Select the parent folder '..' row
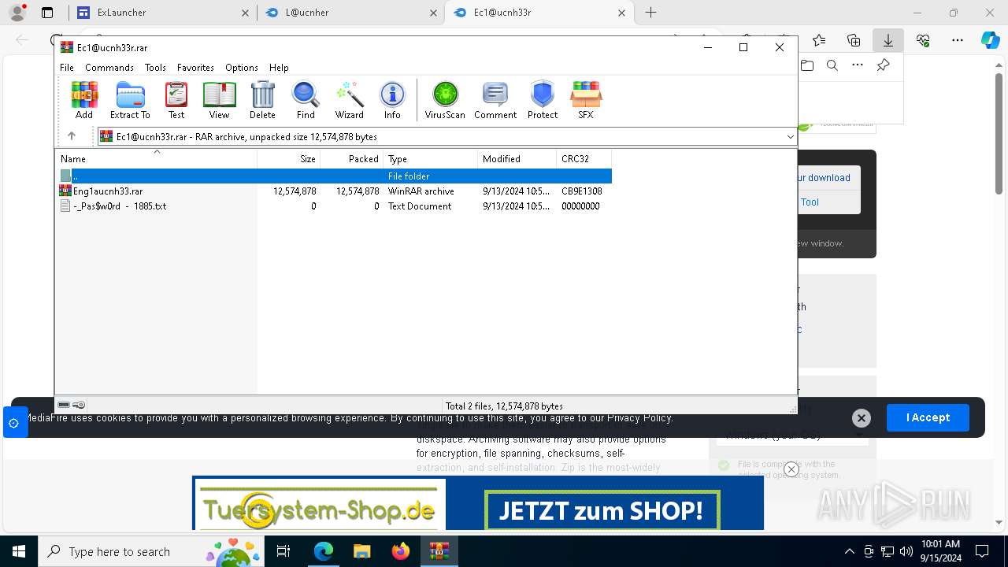Screen dimensions: 1008x567 334,176
